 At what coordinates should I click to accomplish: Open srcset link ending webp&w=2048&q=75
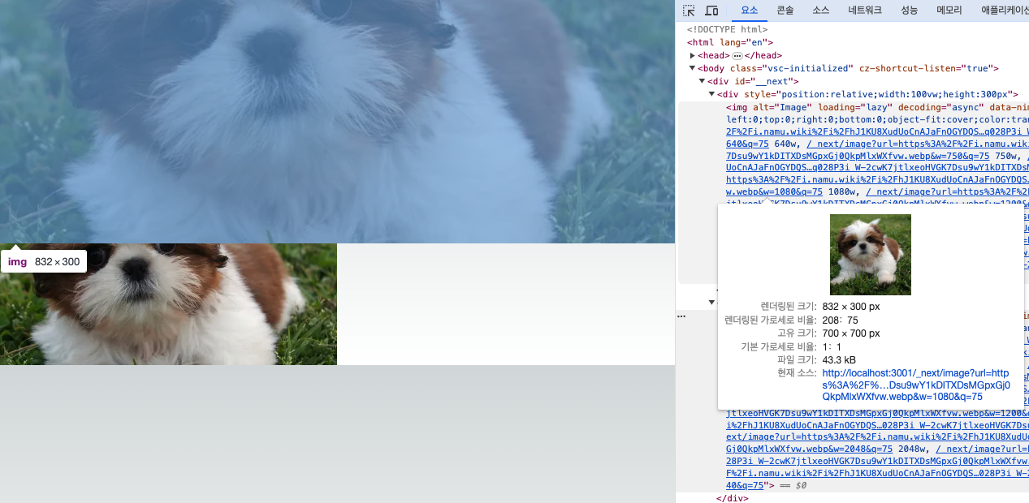tap(810, 449)
